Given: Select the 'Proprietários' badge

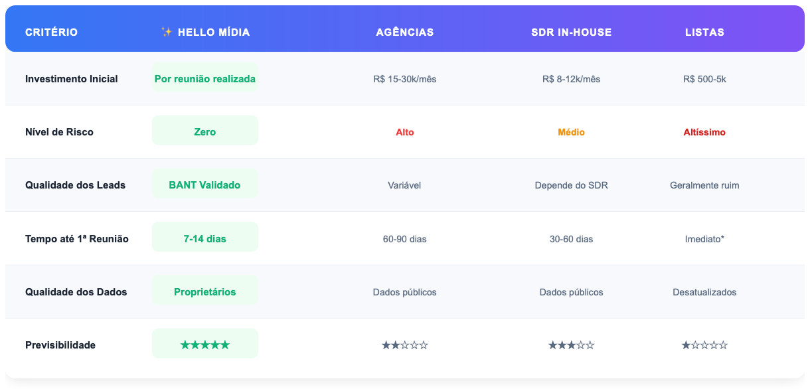Looking at the screenshot, I should (x=205, y=291).
